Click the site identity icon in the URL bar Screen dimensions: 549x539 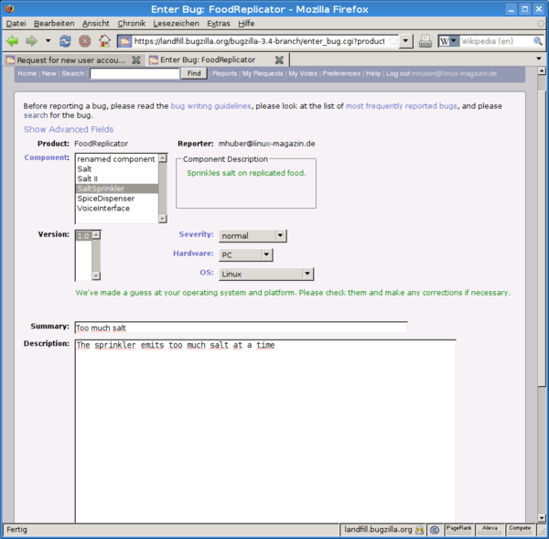tap(124, 41)
